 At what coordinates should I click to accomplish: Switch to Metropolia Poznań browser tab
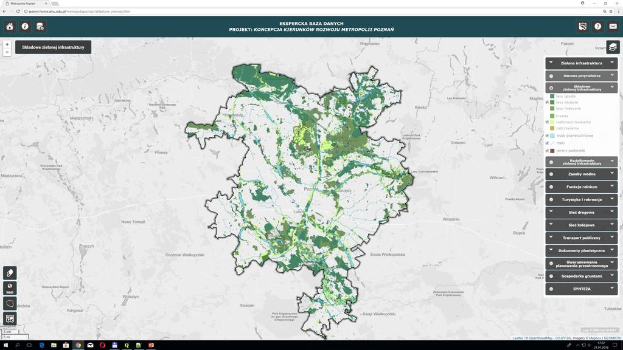[26, 4]
